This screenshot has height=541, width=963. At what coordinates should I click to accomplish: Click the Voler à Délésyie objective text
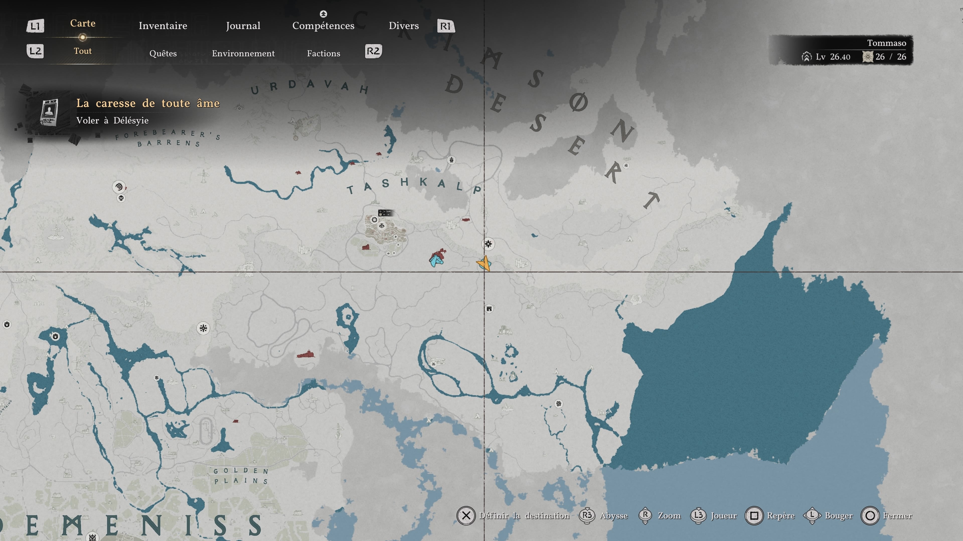[x=113, y=120]
